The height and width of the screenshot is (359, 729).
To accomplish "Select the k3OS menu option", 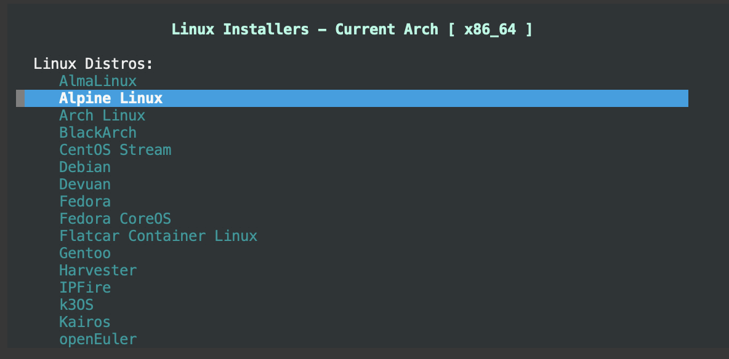I will point(76,304).
